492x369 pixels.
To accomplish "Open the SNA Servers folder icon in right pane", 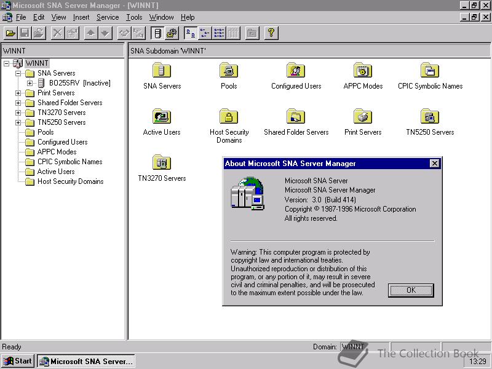I will (x=162, y=70).
